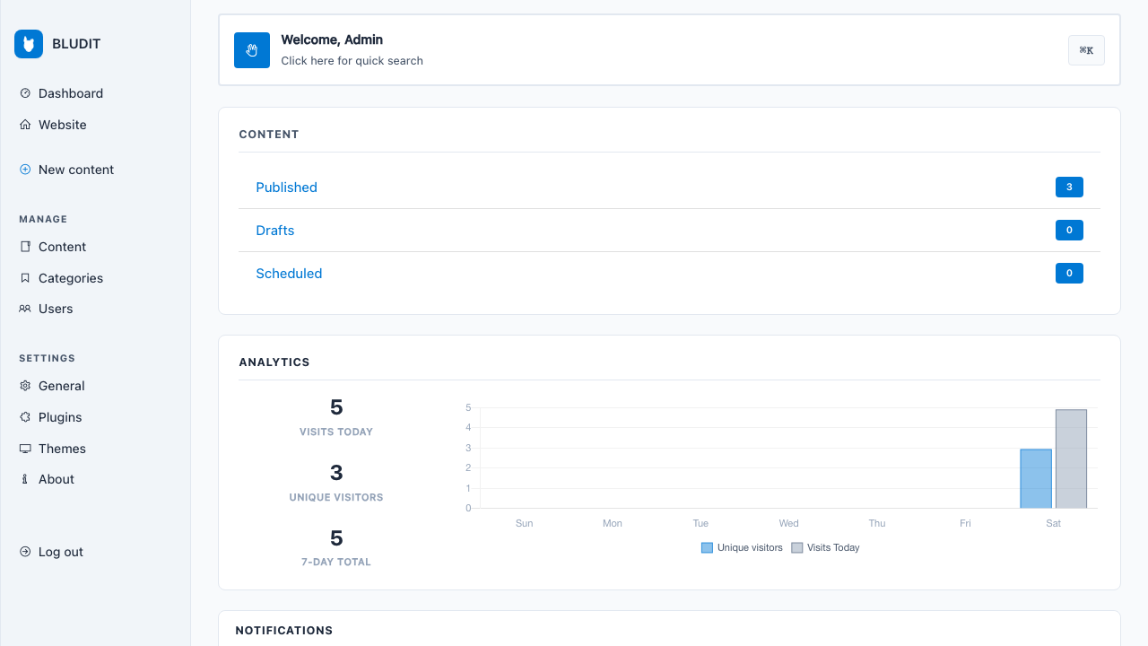Click the NOTIFICATIONS section heading
This screenshot has width=1148, height=646.
tap(284, 631)
